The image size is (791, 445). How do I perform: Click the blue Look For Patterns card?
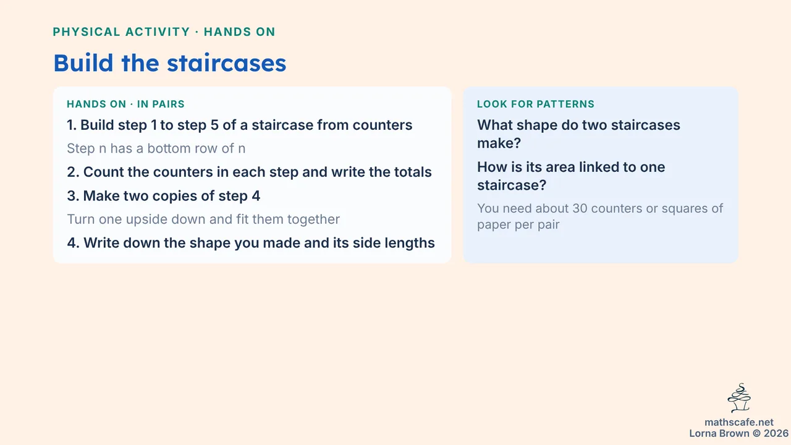(x=601, y=175)
